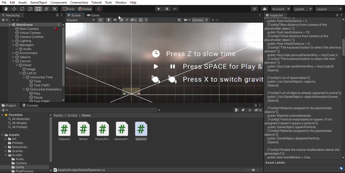The image size is (345, 173).
Task: Select the Scale tool
Action: (x=30, y=9)
